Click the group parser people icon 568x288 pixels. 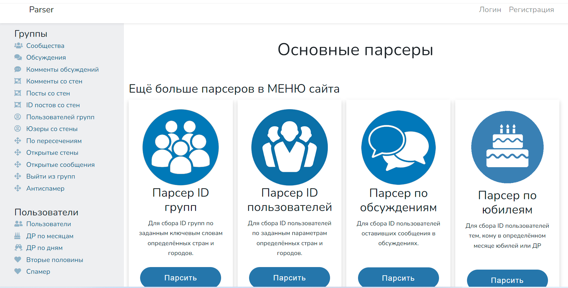[x=180, y=147]
